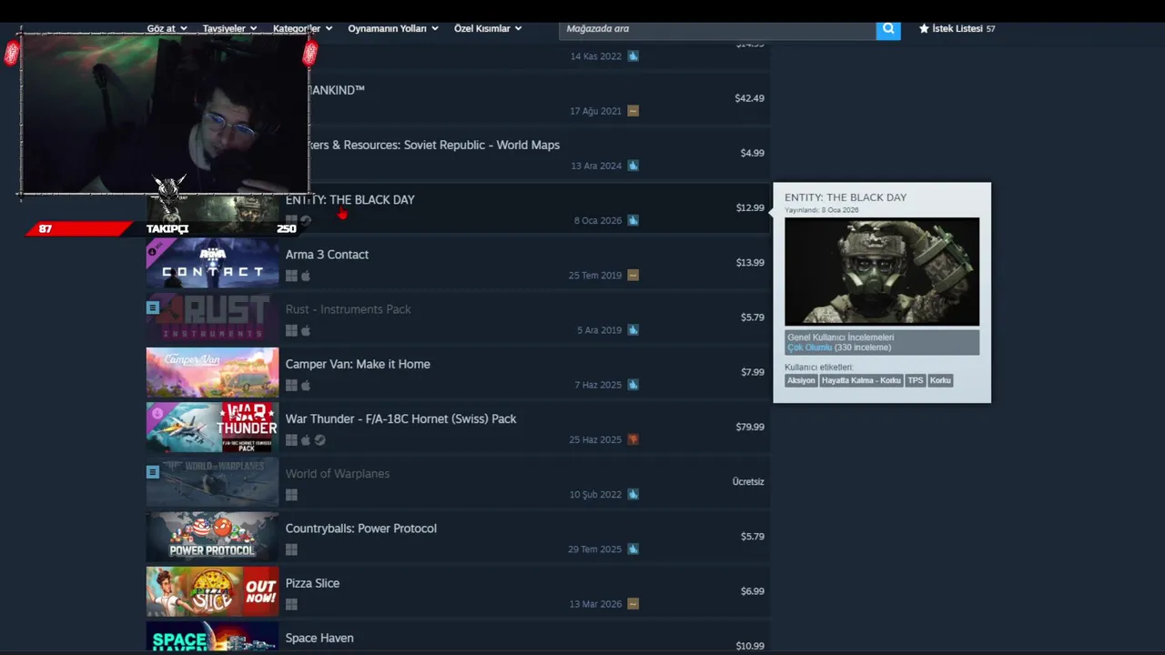Viewport: 1165px width, 655px height.
Task: Click the Windows icon under Camper Van: Make it Home
Action: point(291,385)
